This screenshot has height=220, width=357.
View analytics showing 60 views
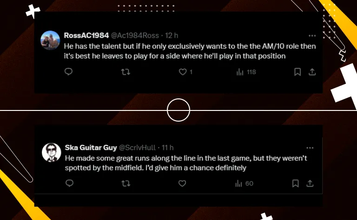click(x=244, y=183)
